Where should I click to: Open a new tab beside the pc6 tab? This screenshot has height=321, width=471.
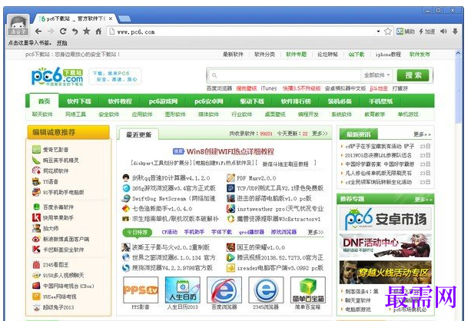[124, 18]
